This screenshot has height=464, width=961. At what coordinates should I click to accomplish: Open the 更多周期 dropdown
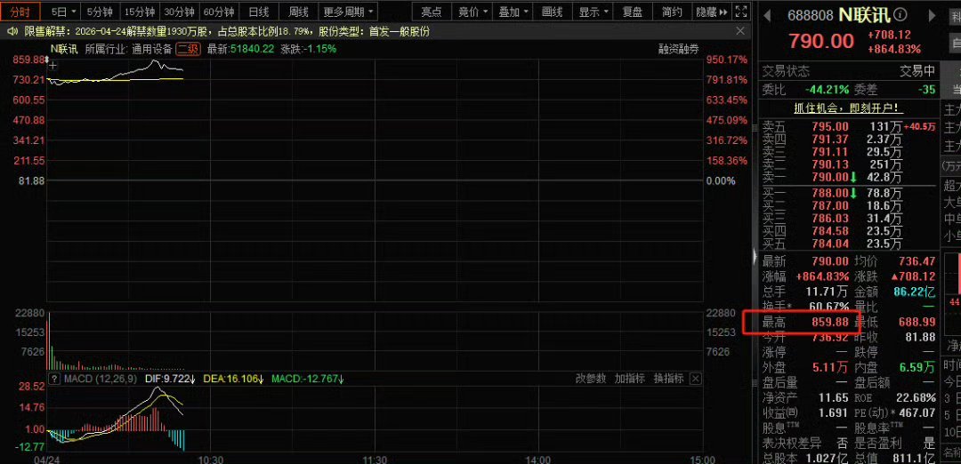click(350, 12)
